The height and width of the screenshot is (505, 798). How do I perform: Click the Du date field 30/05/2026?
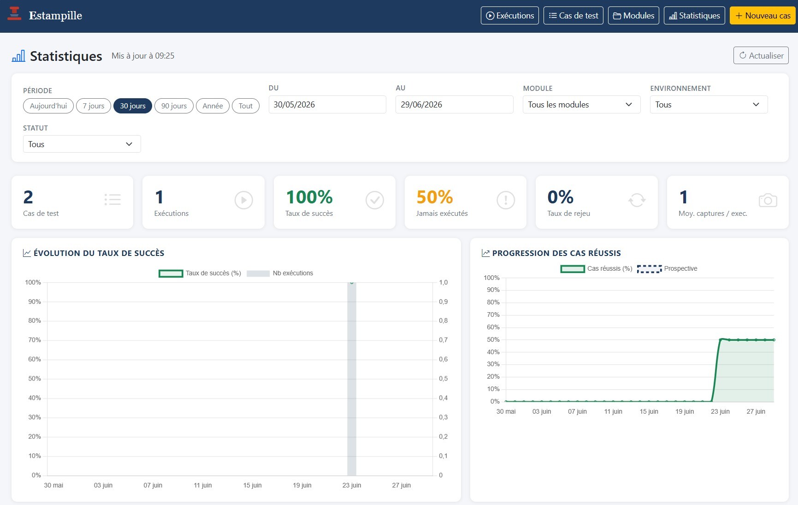click(327, 105)
